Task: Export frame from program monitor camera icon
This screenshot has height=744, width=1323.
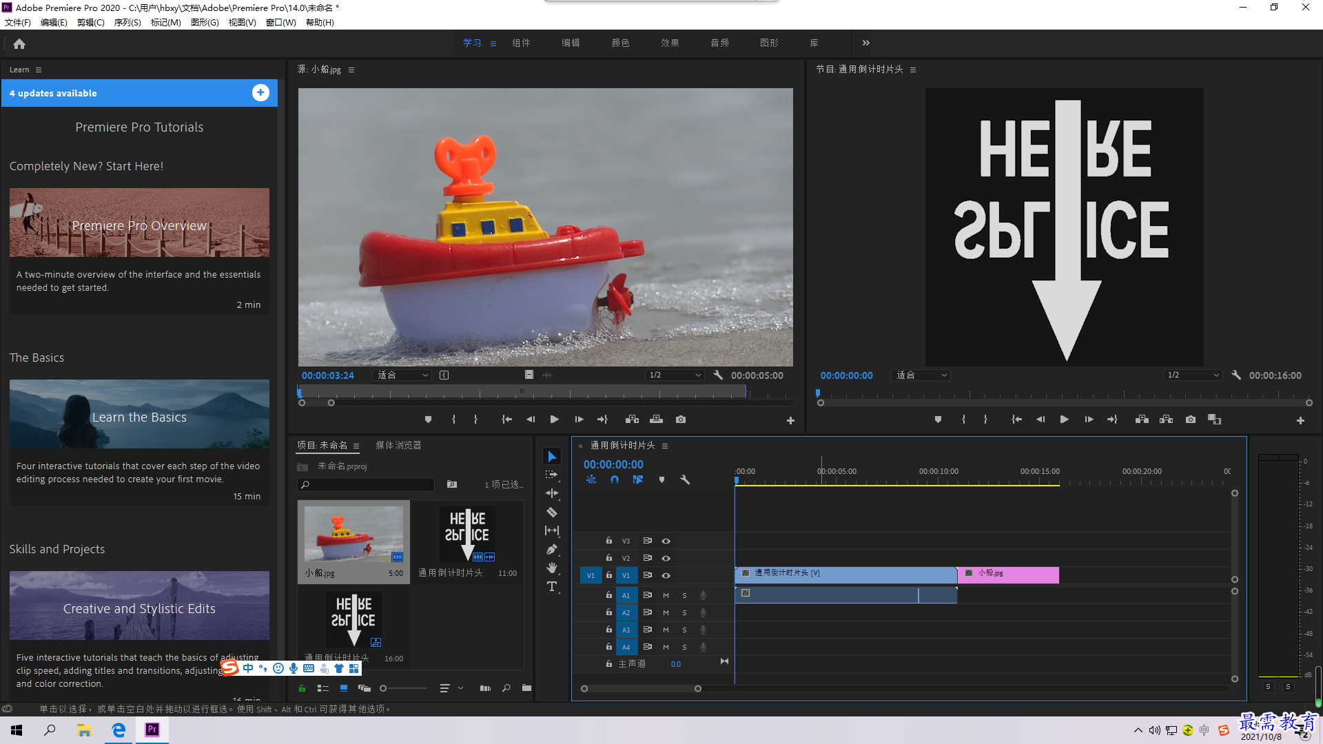Action: (x=1191, y=420)
